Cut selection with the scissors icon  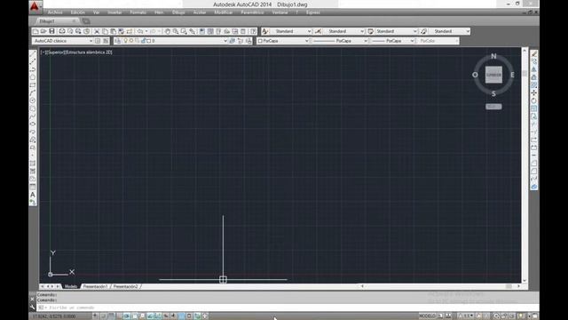[97, 32]
